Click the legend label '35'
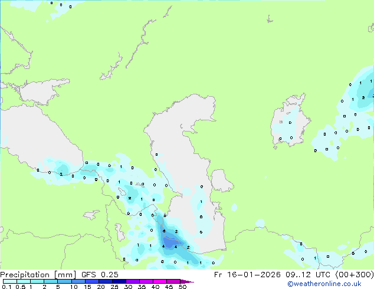The image size is (374, 289). (x=142, y=287)
